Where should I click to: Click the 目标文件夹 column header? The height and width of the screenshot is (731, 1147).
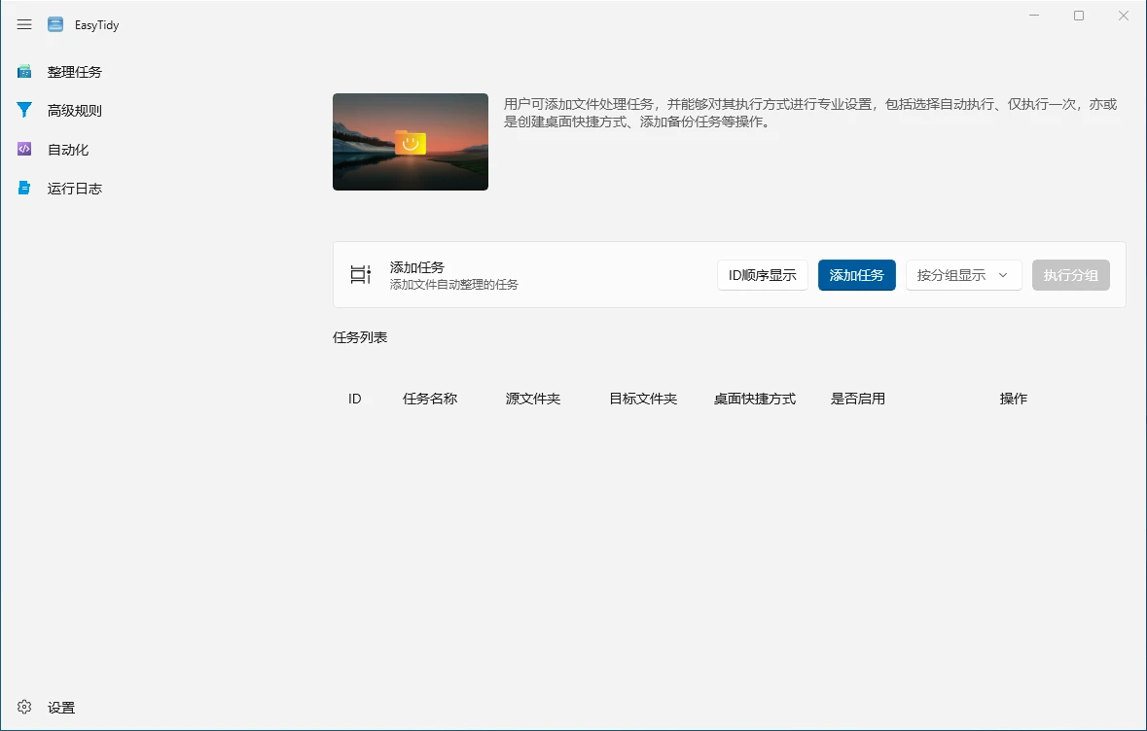coord(643,399)
